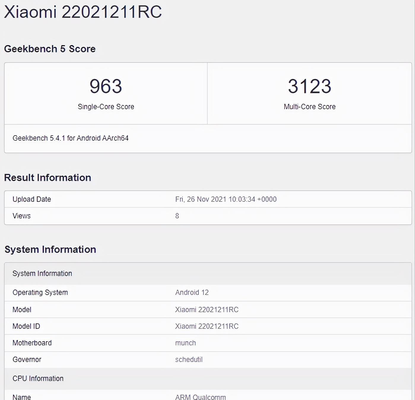Click the "CPU Information" table header text
This screenshot has width=415, height=400.
[38, 378]
